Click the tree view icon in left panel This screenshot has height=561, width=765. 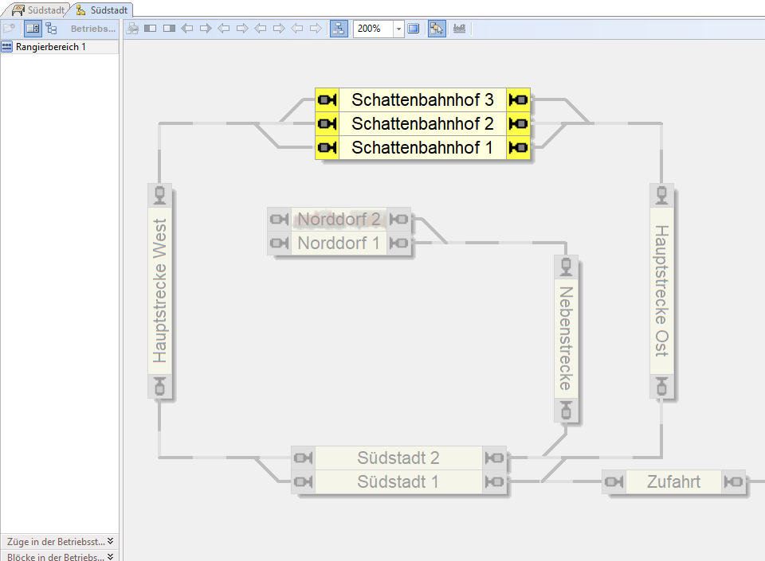click(51, 29)
